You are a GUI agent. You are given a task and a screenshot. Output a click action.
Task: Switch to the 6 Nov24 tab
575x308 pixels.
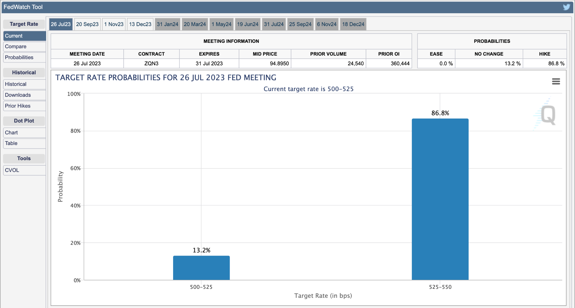[327, 24]
